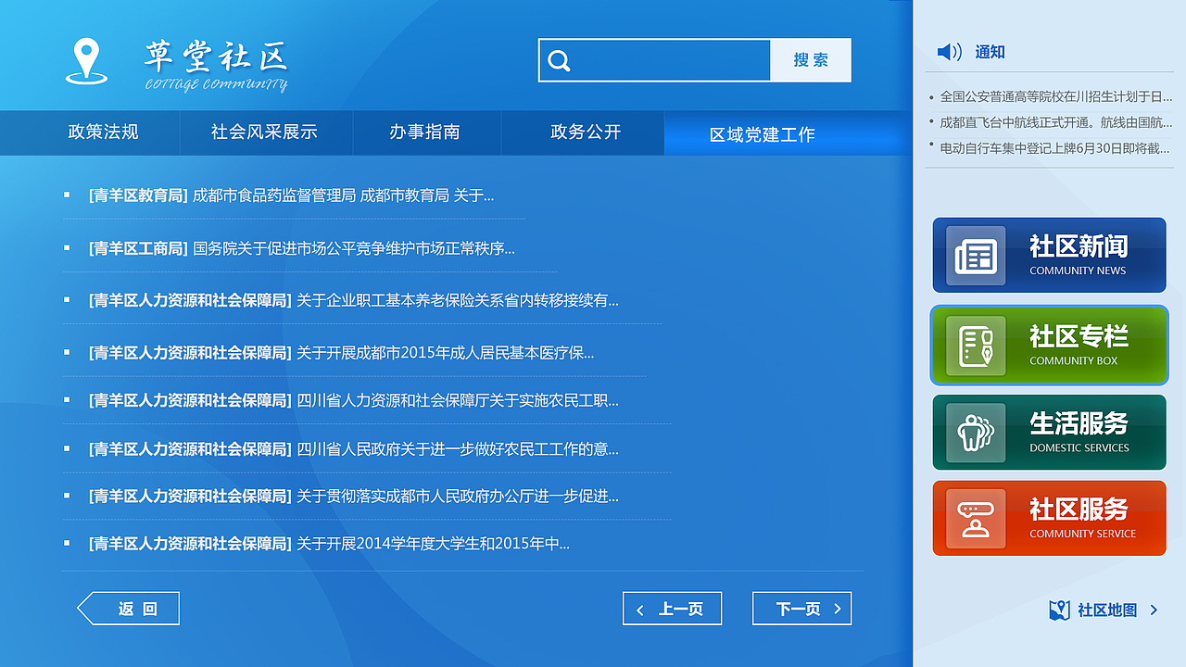
Task: Click the 上一页 previous page button
Action: tap(672, 608)
